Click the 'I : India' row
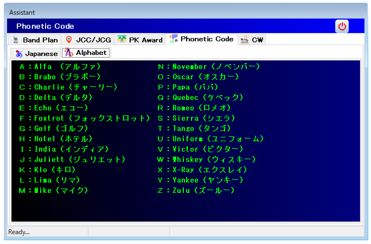Screen dimensions: 371x244 [x=64, y=149]
